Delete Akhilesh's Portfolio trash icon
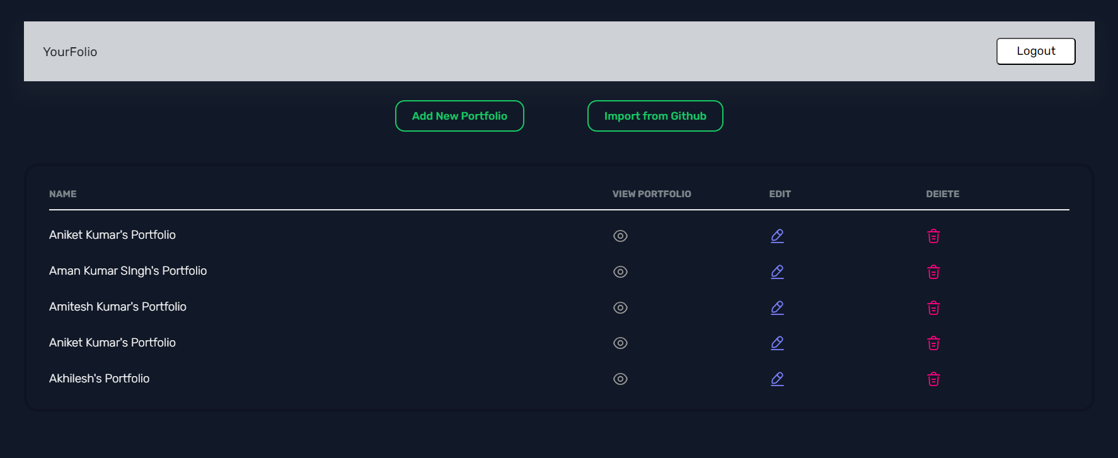The width and height of the screenshot is (1118, 458). tap(933, 379)
